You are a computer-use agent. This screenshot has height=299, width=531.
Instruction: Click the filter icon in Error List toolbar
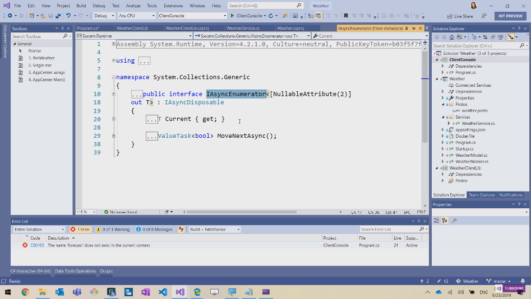click(x=181, y=229)
